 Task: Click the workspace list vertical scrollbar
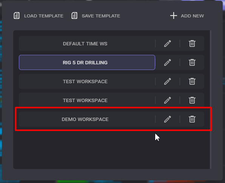click(x=211, y=99)
